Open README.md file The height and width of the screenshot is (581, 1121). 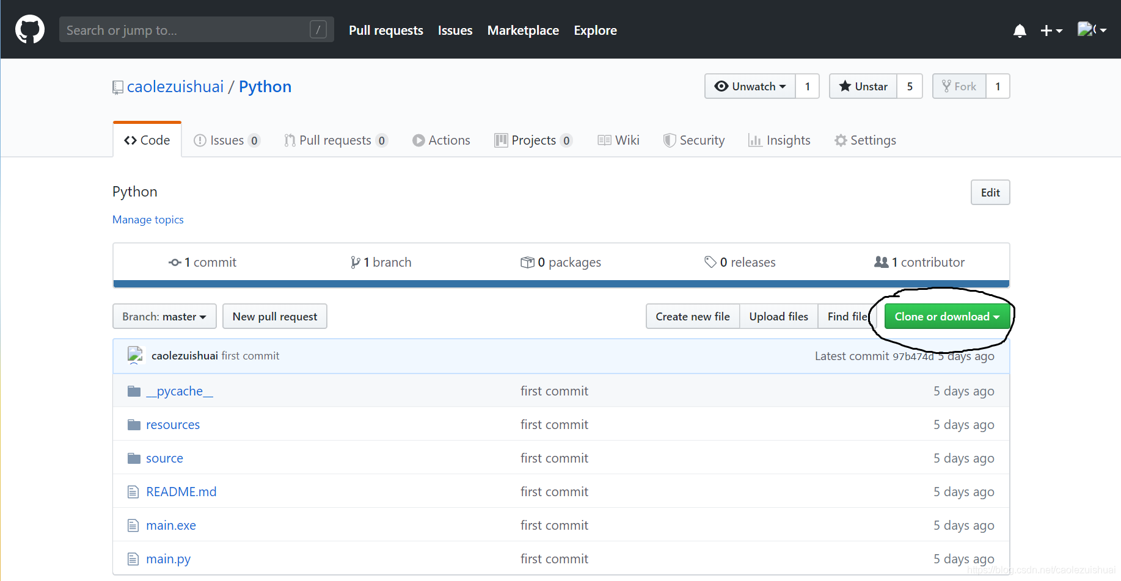click(181, 492)
